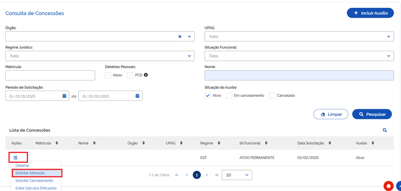
Task: Select page 1 in the pagination
Action: 197,175
